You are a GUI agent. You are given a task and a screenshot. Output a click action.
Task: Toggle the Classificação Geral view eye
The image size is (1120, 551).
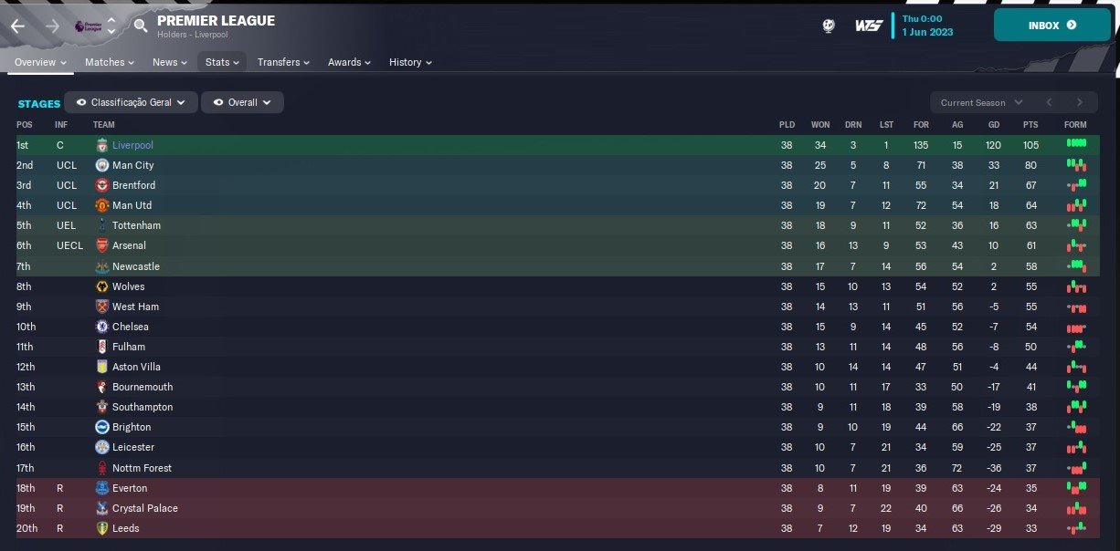tap(82, 103)
